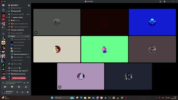Open noise suppression settings icon

click(x=24, y=83)
